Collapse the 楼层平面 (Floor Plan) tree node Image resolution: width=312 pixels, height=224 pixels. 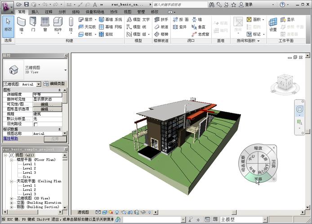[12, 159]
